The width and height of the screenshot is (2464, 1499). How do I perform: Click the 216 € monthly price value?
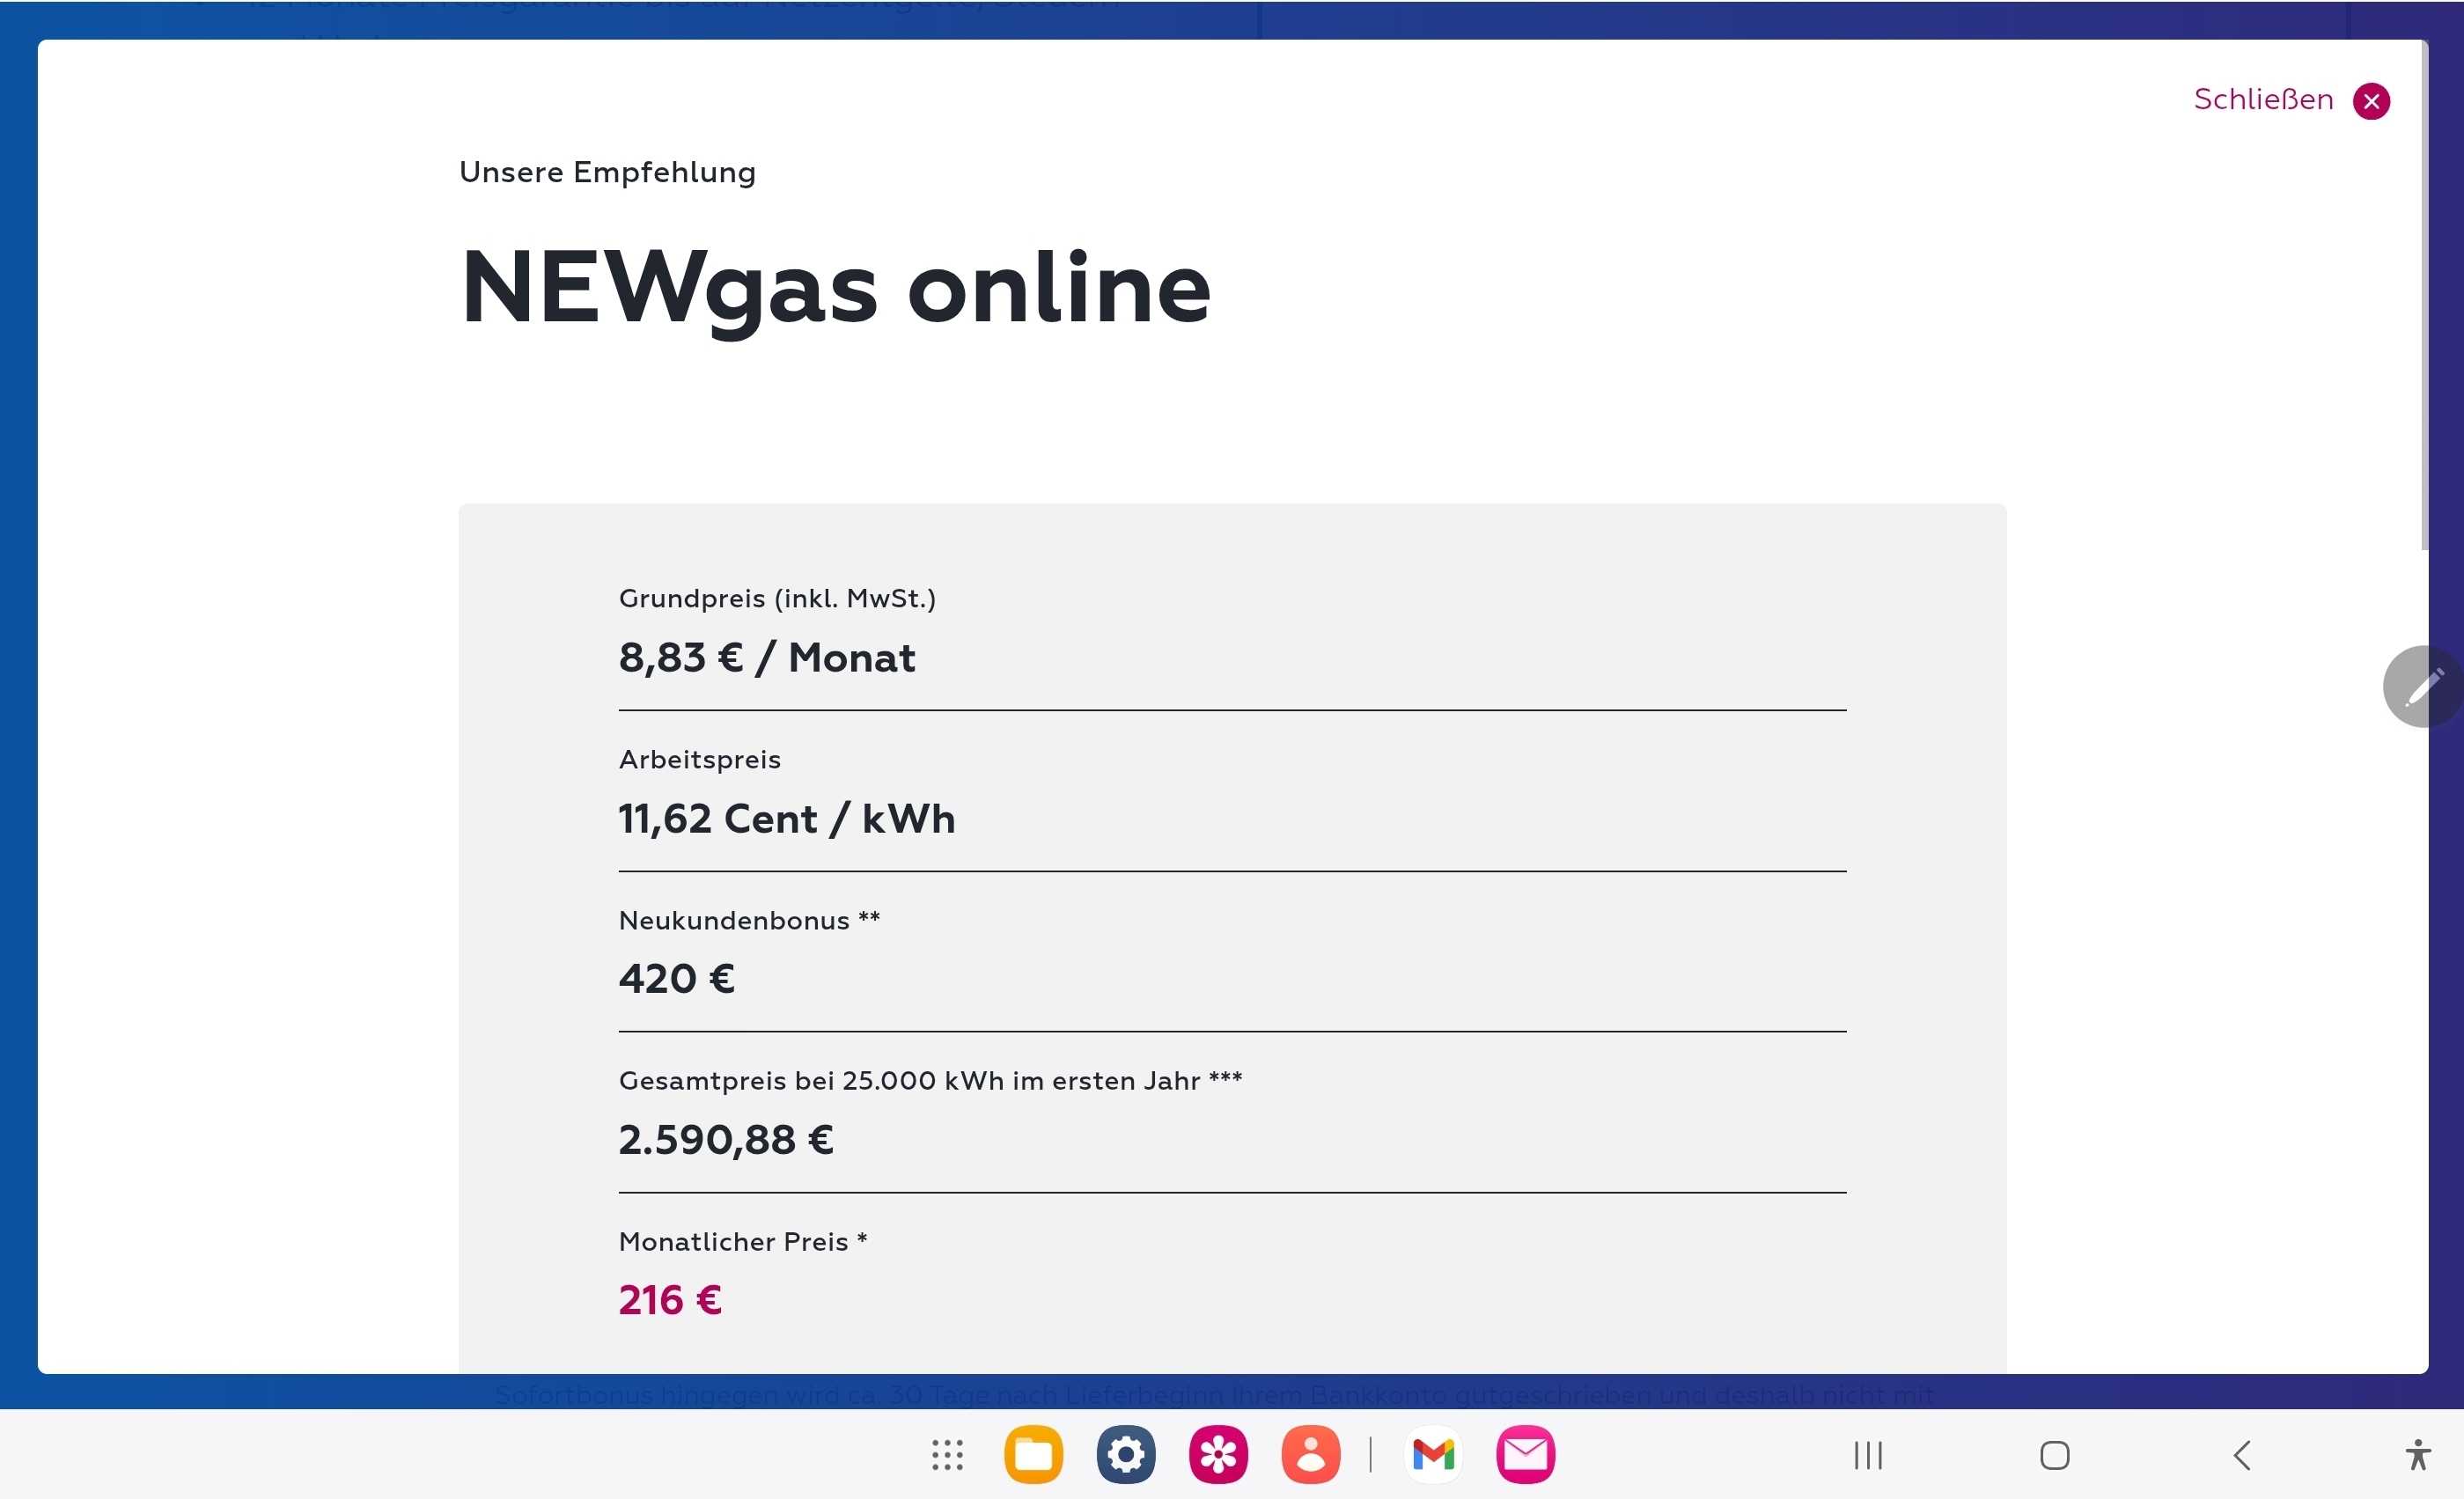(670, 1300)
